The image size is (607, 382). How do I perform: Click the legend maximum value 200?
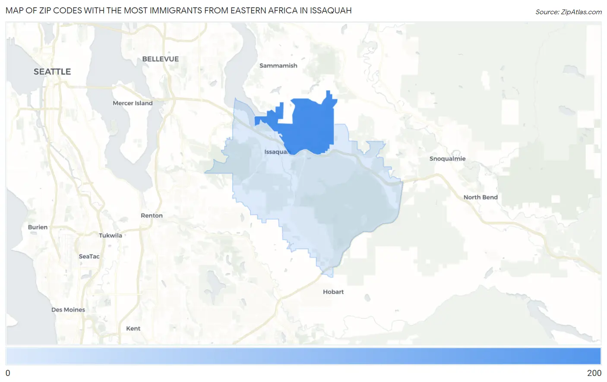(594, 373)
